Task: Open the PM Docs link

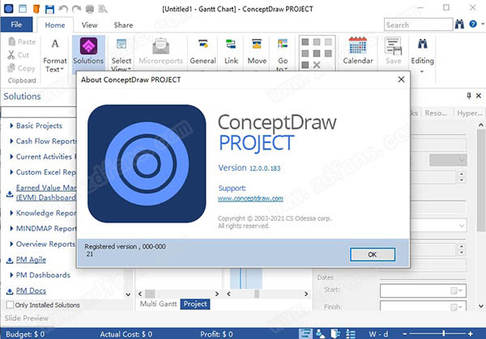Action: click(31, 290)
